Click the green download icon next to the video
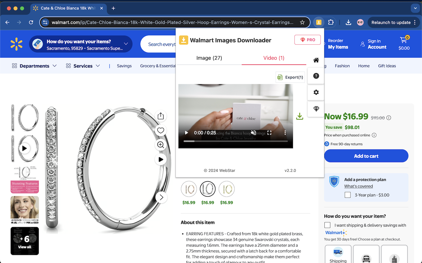This screenshot has width=422, height=263. [299, 116]
